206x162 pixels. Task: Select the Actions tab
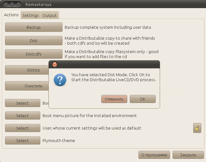11,15
